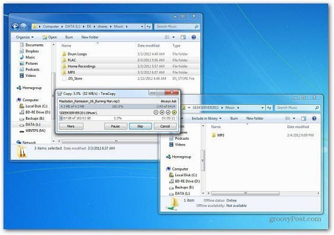
Task: Click the total progress bar showing 3.3%
Action: [x=118, y=118]
